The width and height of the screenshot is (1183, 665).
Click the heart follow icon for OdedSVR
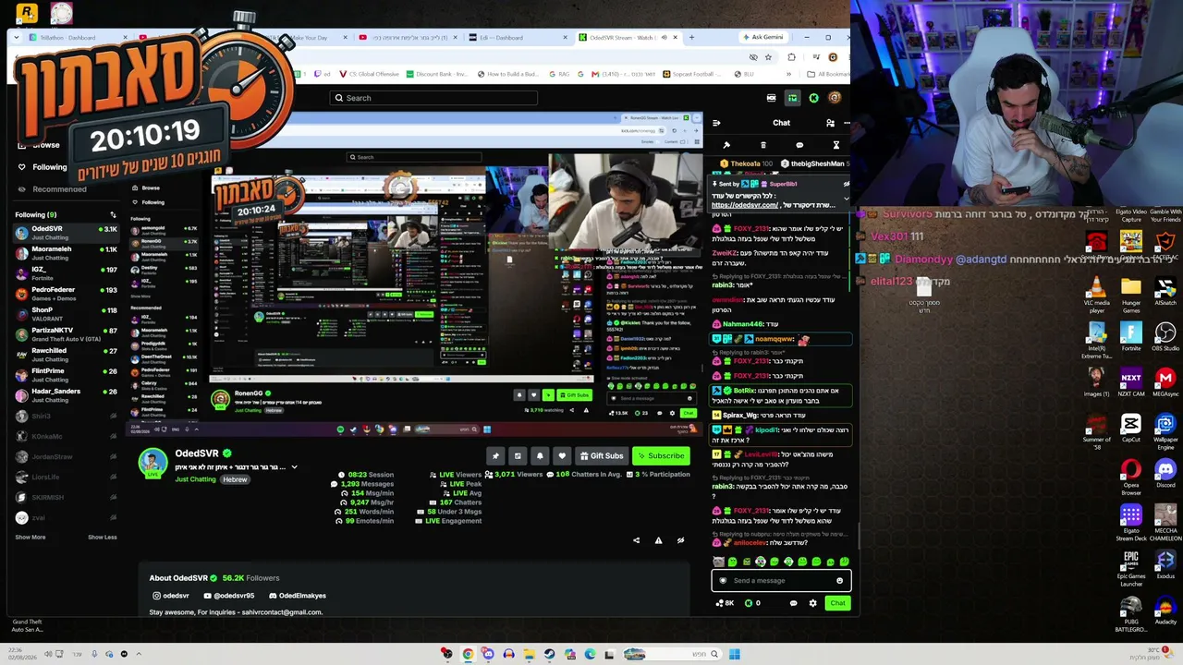562,455
